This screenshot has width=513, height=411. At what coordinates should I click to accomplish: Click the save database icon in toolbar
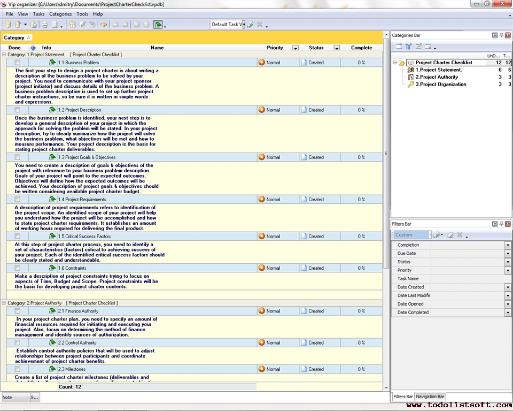click(x=34, y=25)
